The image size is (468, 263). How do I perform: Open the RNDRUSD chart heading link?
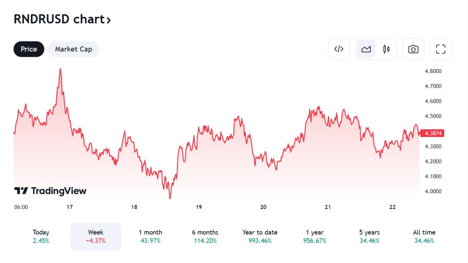click(59, 19)
